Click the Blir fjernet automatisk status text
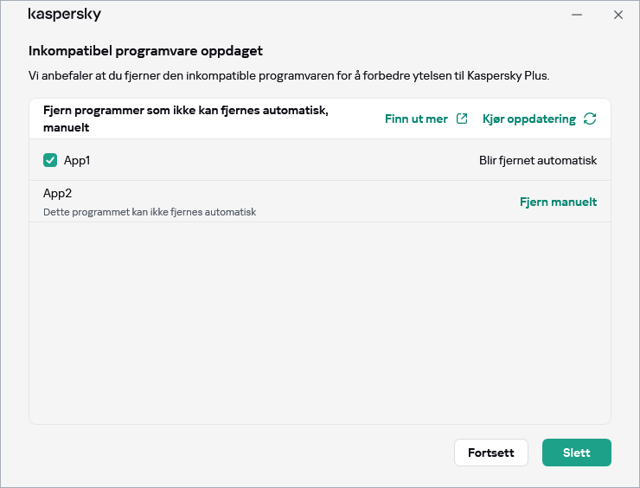The height and width of the screenshot is (488, 640). pos(537,160)
